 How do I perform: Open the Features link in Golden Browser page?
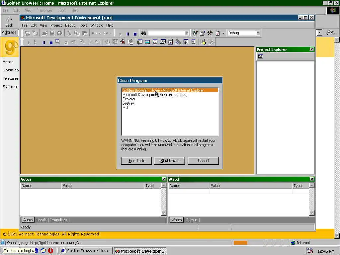pyautogui.click(x=11, y=78)
